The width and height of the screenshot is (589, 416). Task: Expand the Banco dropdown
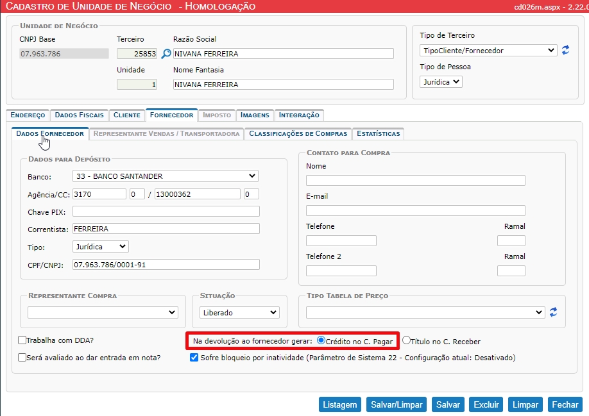click(166, 176)
